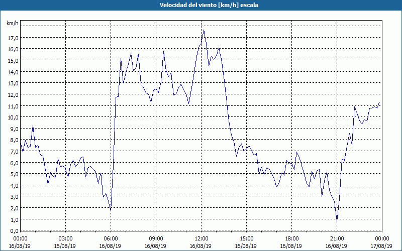
Task: Click the 09:00 time label
Action: coord(156,239)
